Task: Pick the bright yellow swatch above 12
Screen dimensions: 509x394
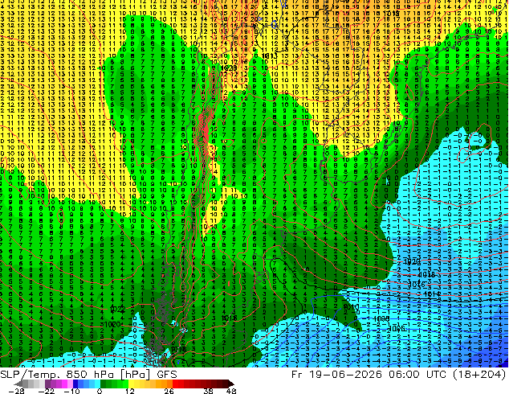Action: (131, 384)
